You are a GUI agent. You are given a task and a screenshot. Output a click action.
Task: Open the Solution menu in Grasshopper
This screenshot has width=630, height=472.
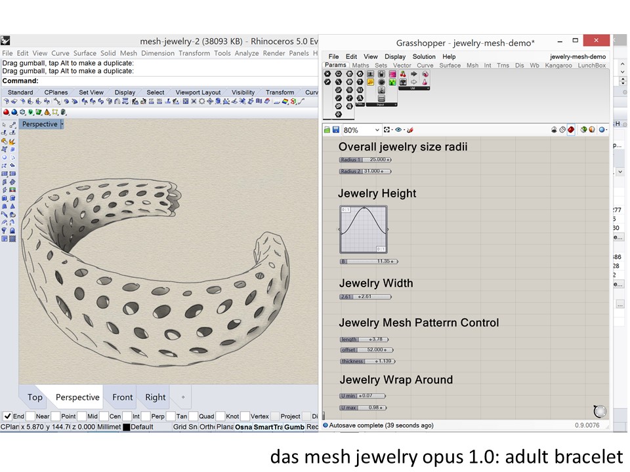click(x=424, y=56)
